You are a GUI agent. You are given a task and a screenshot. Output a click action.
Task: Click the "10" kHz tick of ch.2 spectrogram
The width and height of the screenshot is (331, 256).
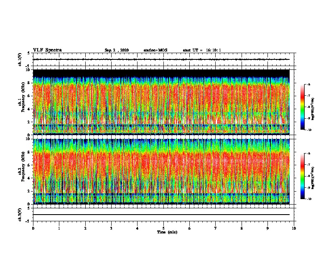[28, 139]
